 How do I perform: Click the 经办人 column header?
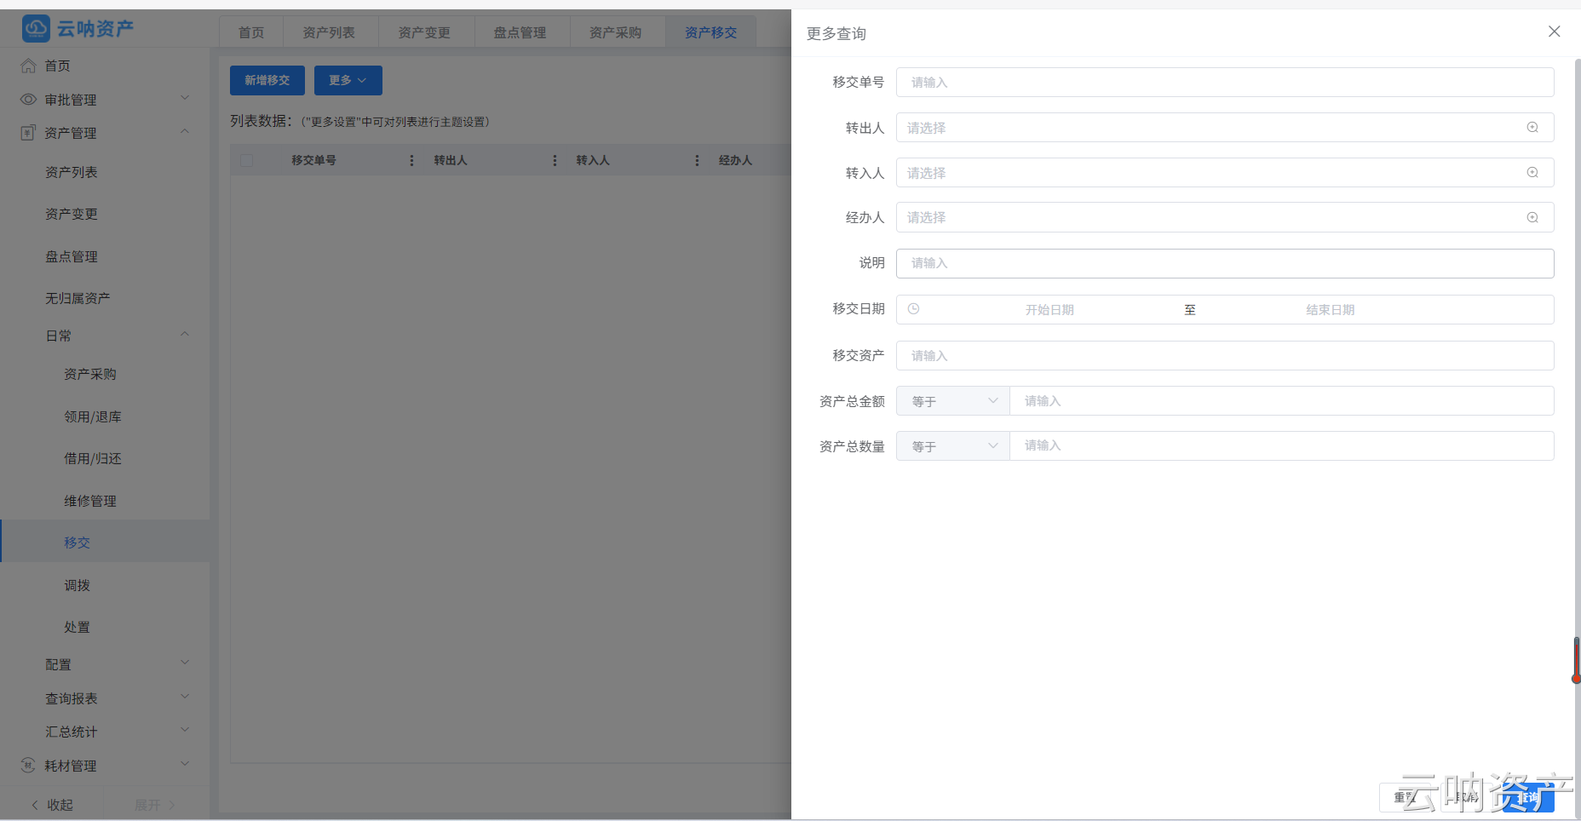[x=735, y=160]
